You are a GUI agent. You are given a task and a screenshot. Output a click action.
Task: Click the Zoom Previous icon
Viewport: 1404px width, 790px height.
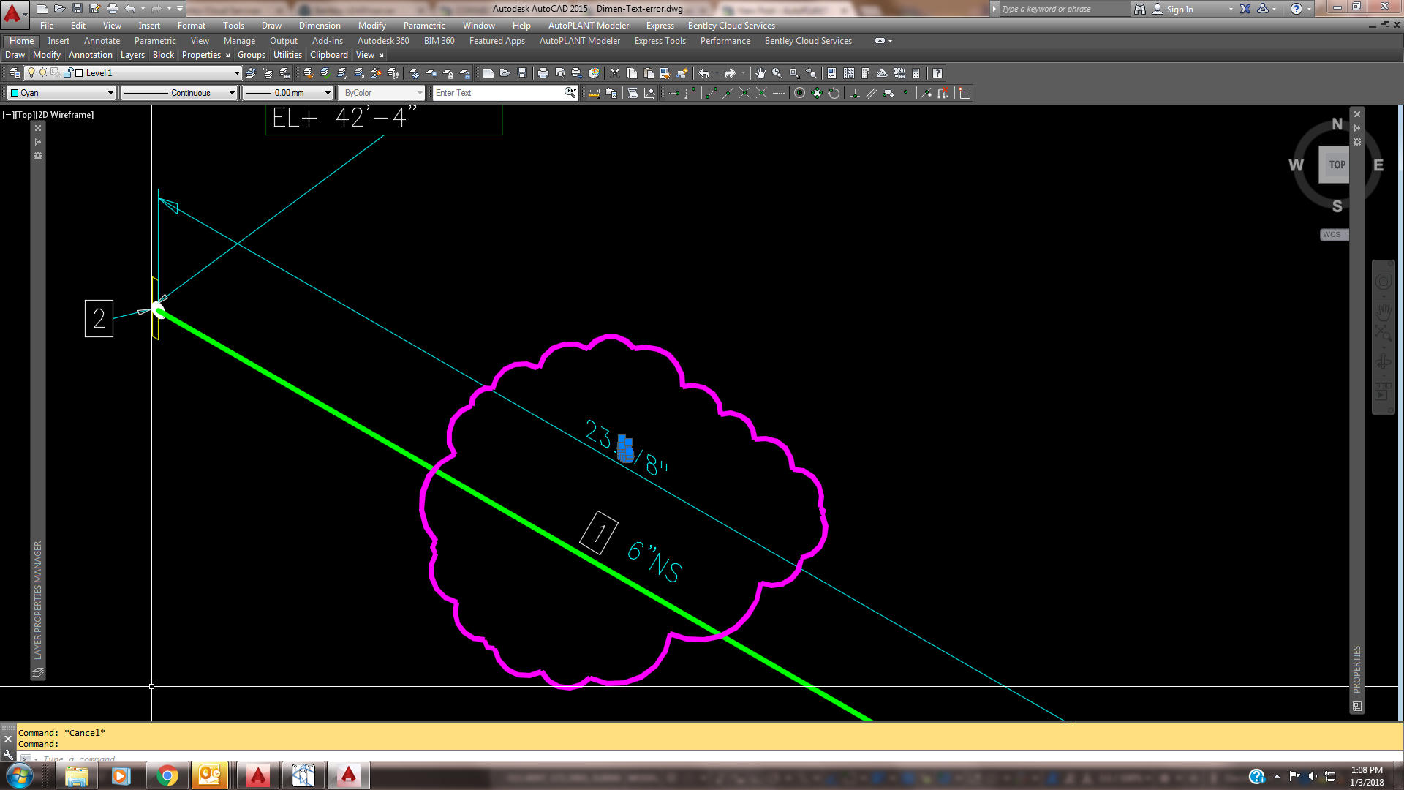[811, 73]
